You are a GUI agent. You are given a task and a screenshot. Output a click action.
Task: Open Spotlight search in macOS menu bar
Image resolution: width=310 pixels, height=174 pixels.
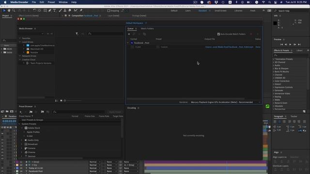(269, 2)
